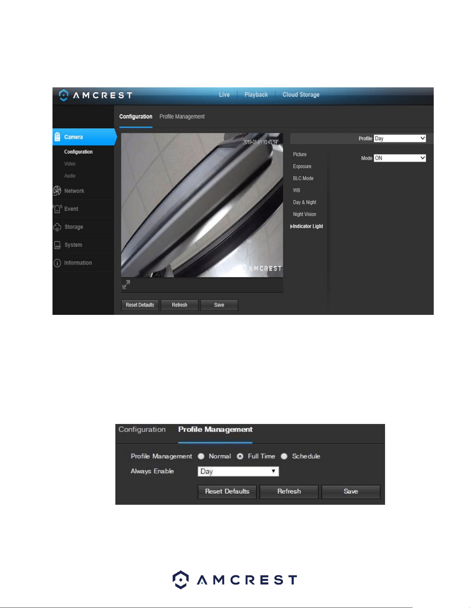Select the Full Time radio button

tap(240, 456)
